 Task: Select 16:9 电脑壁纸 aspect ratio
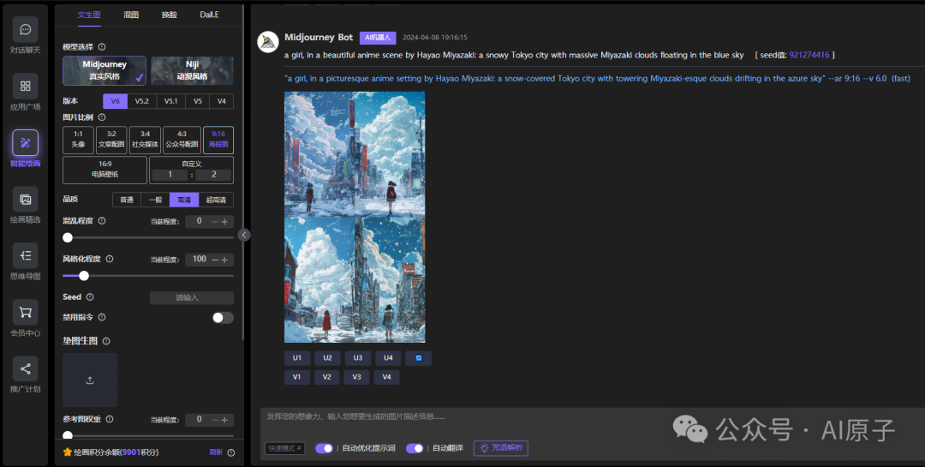click(x=105, y=170)
